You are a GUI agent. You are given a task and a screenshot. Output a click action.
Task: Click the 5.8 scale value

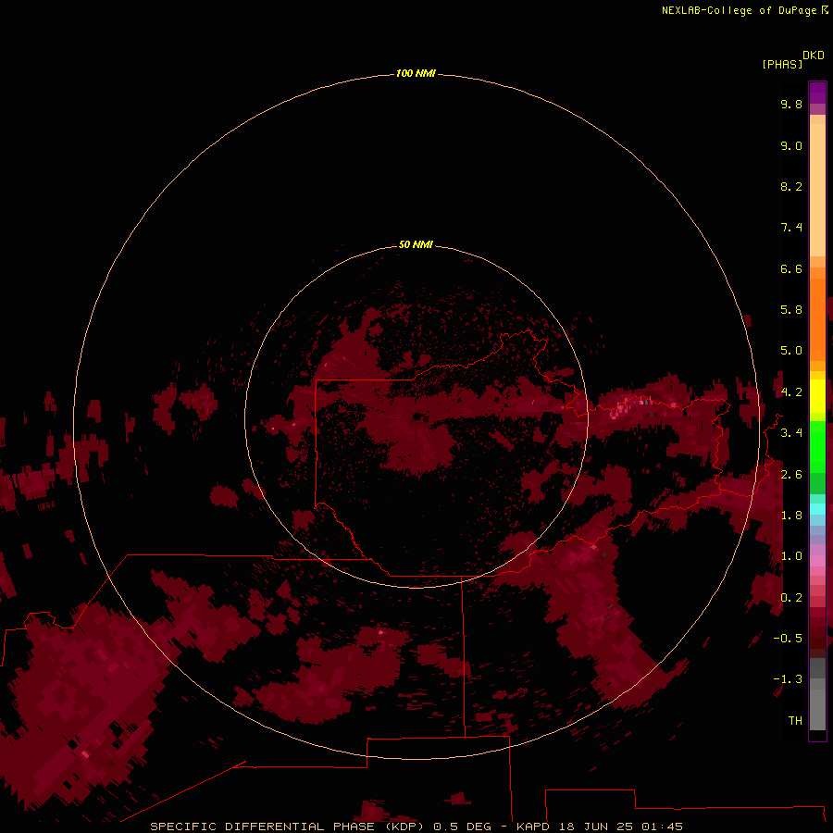791,310
